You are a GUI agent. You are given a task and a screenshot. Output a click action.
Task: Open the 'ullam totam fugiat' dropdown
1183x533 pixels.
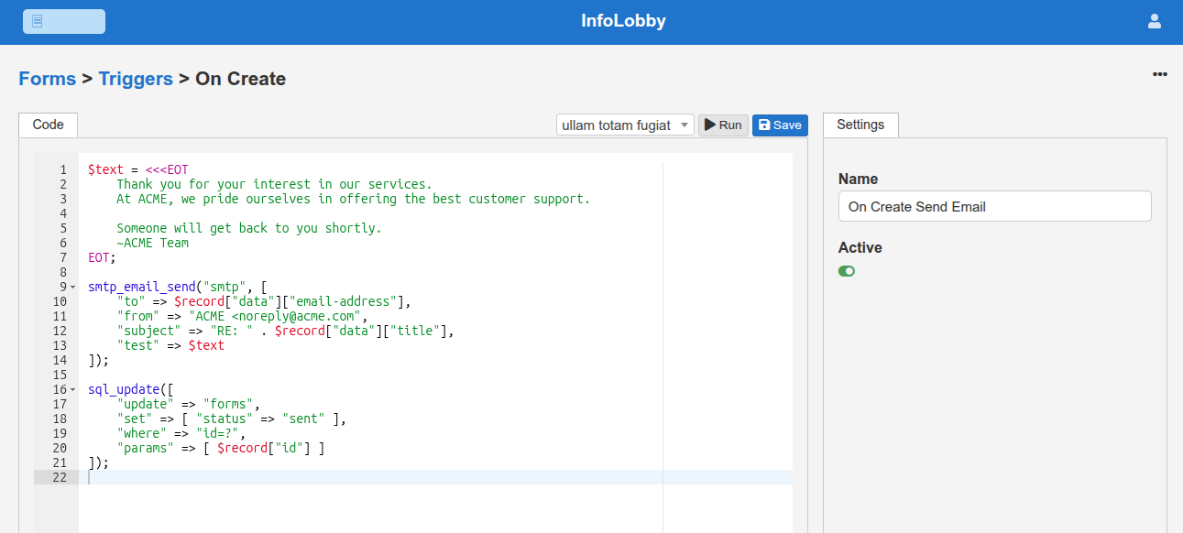coord(625,125)
